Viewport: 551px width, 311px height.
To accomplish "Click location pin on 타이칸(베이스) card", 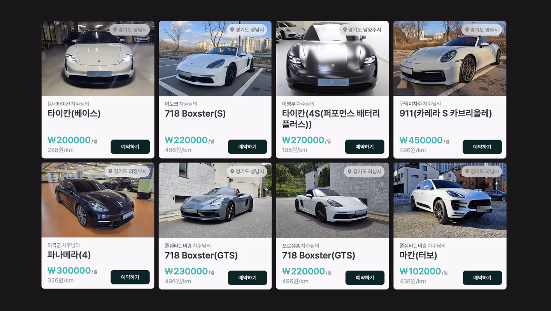I will pos(115,30).
